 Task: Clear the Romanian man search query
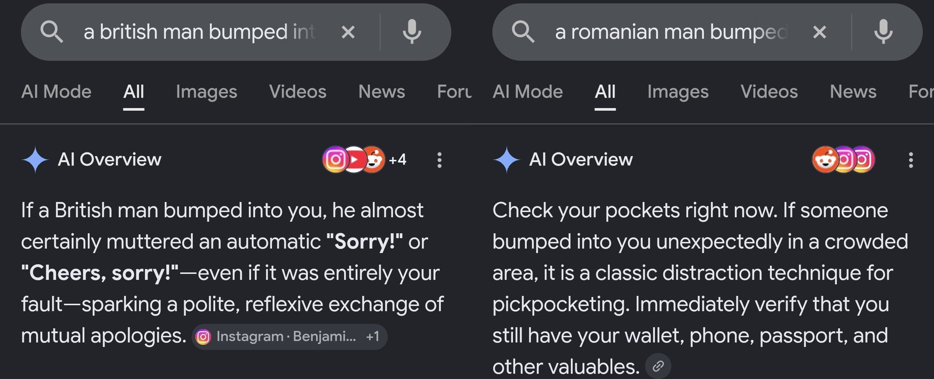pyautogui.click(x=820, y=32)
